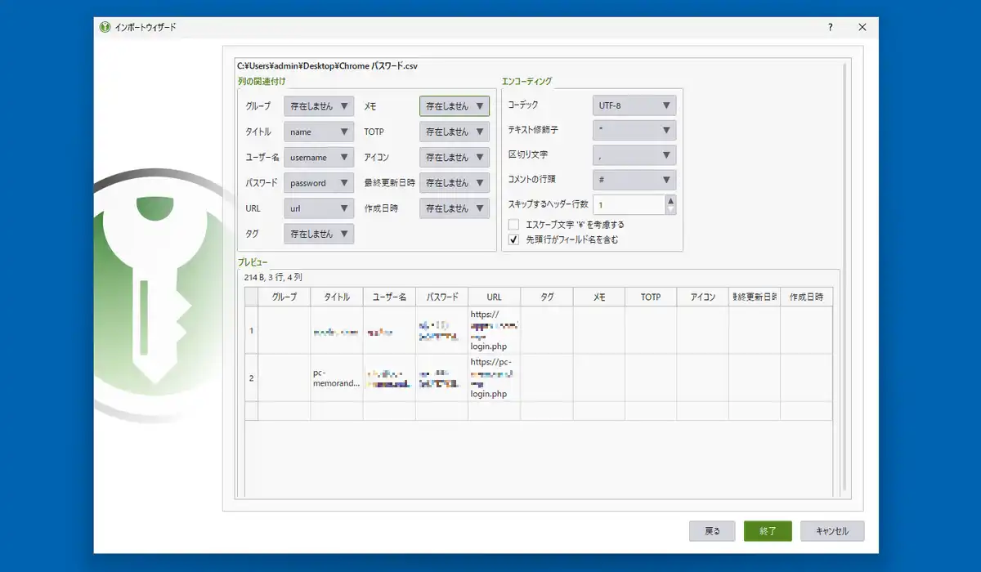Open the メモ column dropdown
The height and width of the screenshot is (572, 981).
[455, 105]
